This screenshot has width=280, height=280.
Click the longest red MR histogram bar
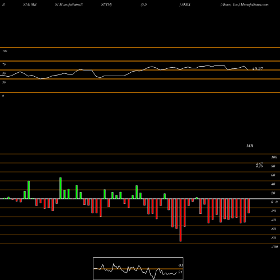pyautogui.click(x=180, y=220)
